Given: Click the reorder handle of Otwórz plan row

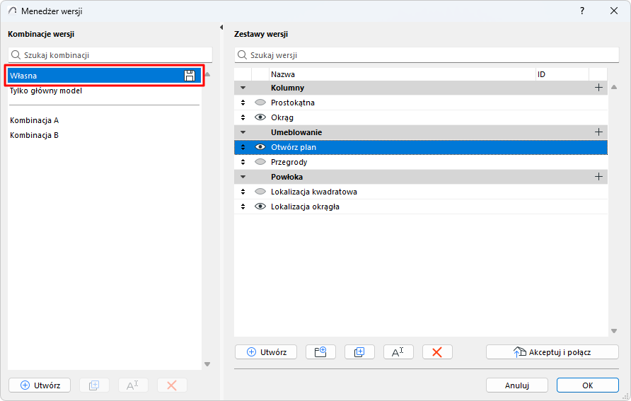Looking at the screenshot, I should tap(243, 147).
